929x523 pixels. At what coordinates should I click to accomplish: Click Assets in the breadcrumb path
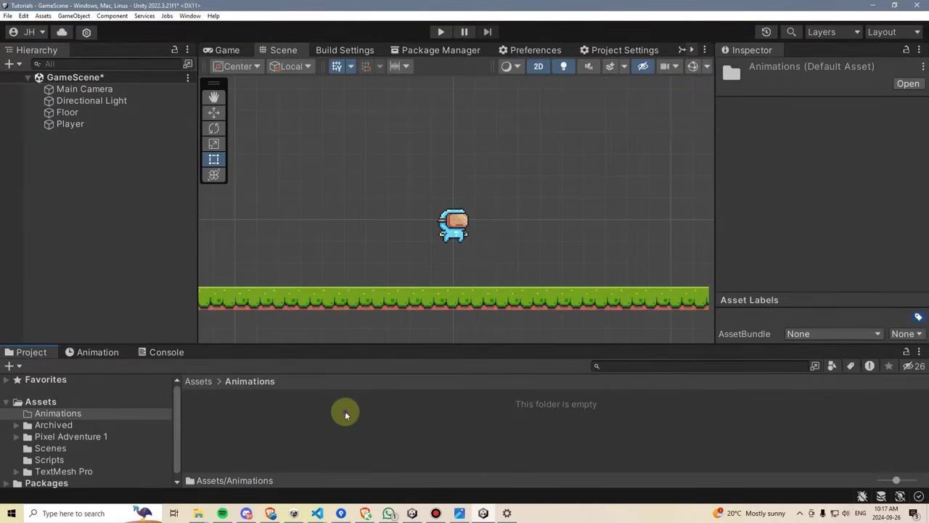pos(198,381)
